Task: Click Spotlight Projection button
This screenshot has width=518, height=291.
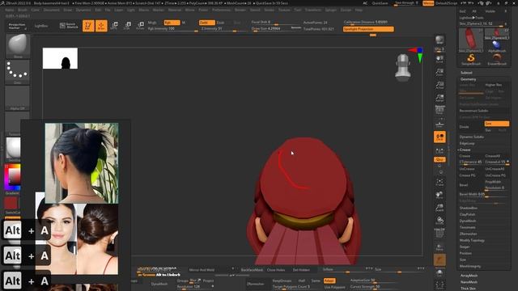Action: click(x=368, y=29)
